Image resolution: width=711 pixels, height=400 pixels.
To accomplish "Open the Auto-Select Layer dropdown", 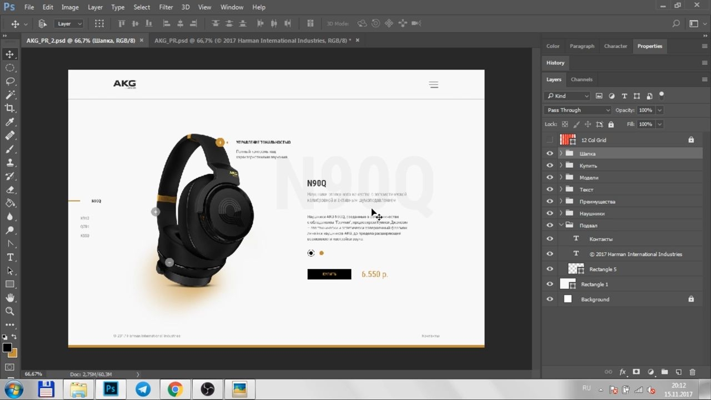I will point(69,24).
